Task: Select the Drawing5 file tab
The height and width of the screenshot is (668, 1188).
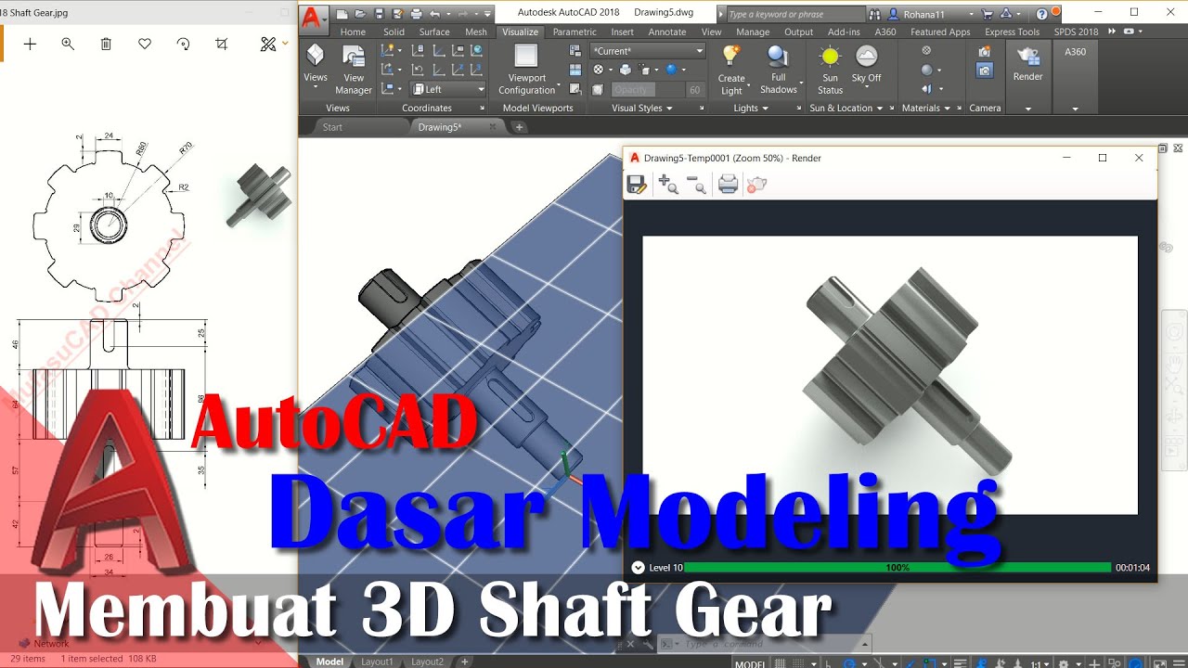Action: pos(456,127)
